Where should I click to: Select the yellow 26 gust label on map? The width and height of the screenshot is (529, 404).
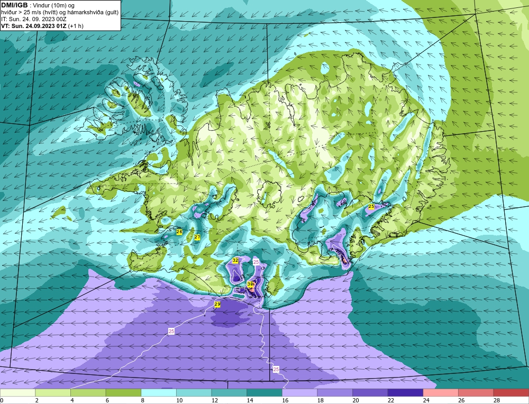click(179, 232)
